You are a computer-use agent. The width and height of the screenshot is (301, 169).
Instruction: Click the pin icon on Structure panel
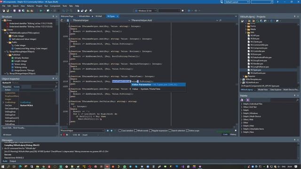(x=53, y=17)
